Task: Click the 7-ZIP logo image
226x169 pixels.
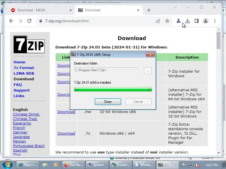Action: click(29, 45)
